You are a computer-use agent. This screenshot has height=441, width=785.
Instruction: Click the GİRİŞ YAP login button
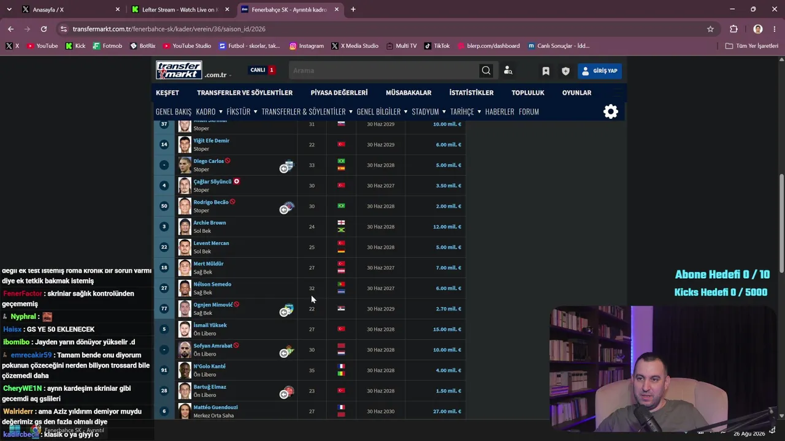click(x=600, y=71)
